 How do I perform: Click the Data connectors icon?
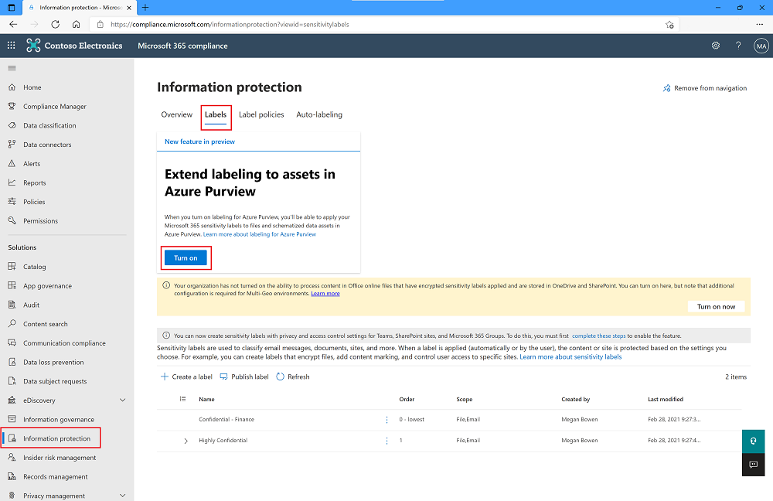[11, 144]
